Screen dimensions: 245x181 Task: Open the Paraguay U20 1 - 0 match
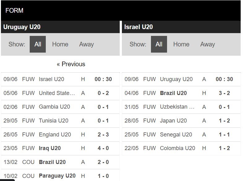(x=60, y=176)
